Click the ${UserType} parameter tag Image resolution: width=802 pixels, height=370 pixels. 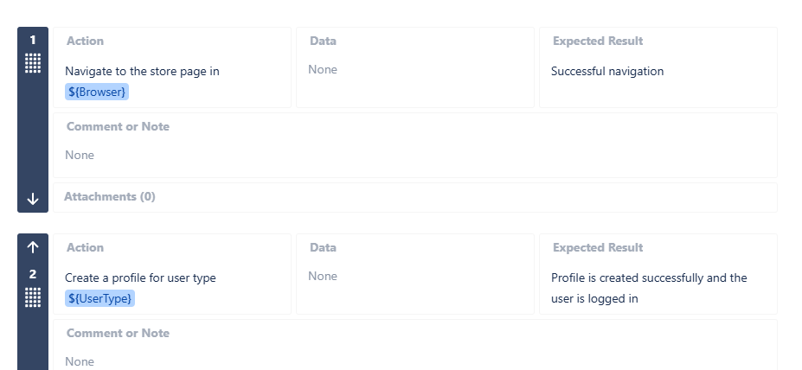point(100,298)
